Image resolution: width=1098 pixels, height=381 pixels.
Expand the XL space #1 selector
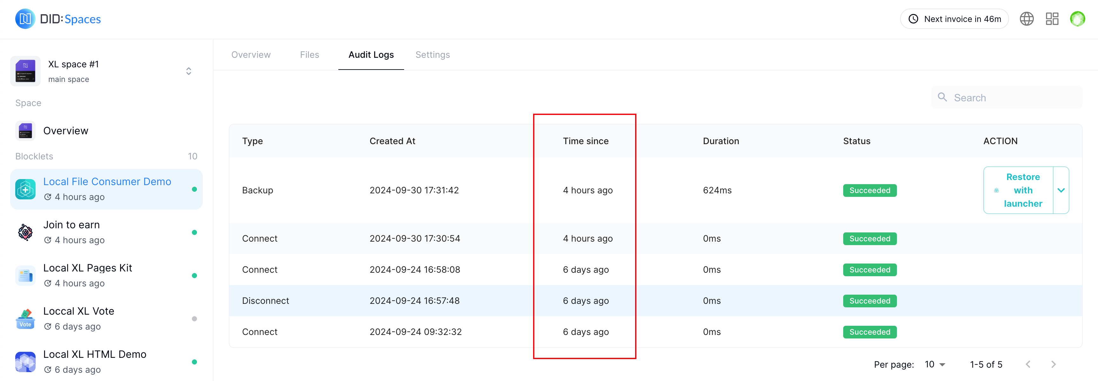[188, 71]
